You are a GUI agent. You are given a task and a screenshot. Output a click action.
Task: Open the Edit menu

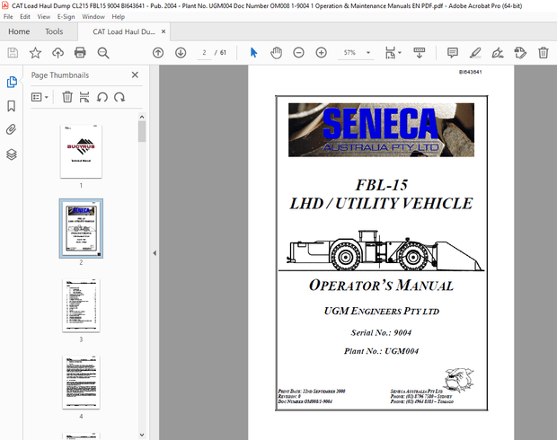(x=25, y=17)
